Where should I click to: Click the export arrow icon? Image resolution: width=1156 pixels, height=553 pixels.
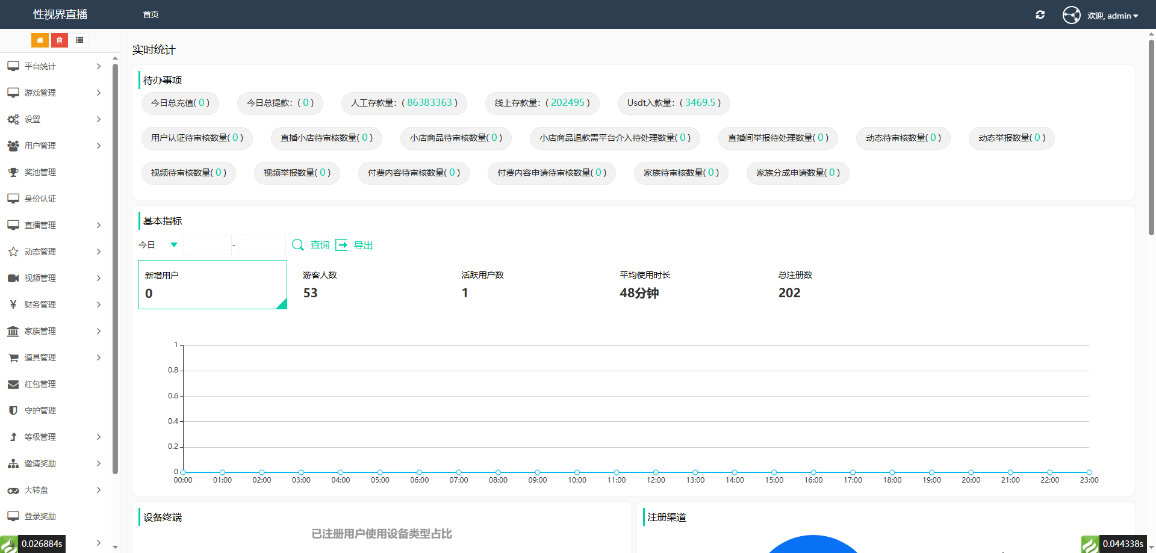(341, 245)
